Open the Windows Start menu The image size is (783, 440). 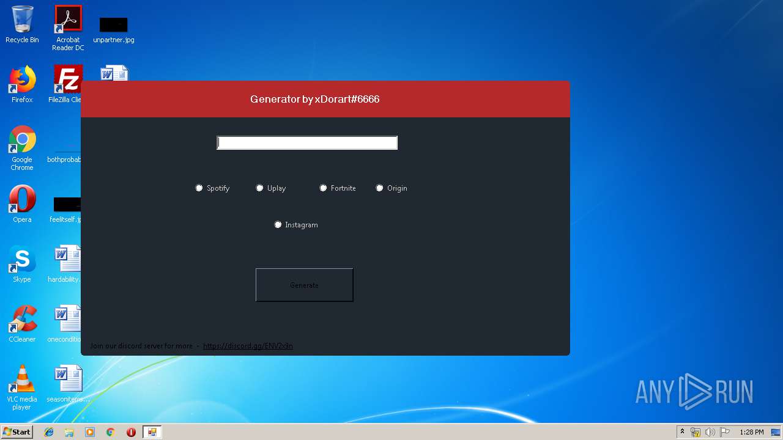pyautogui.click(x=17, y=432)
